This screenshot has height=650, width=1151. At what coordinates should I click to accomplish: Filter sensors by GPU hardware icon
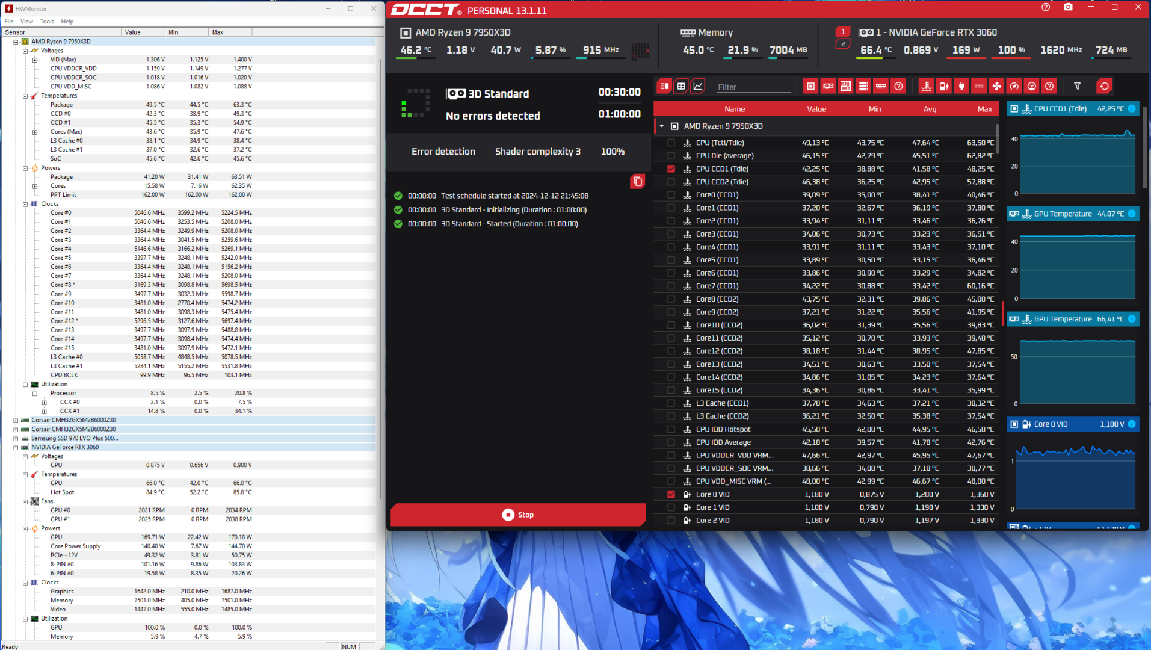(829, 86)
